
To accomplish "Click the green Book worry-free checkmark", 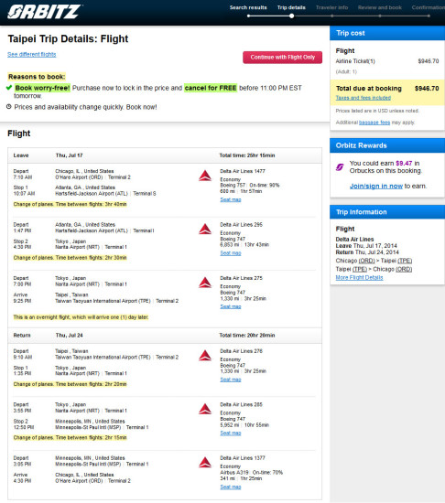I will [9, 88].
